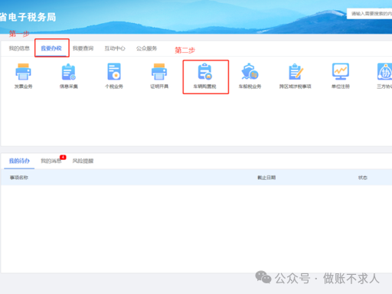Screen dimensions: 392x294
Task: Open 车船税业务 ship icon
Action: coord(250,72)
